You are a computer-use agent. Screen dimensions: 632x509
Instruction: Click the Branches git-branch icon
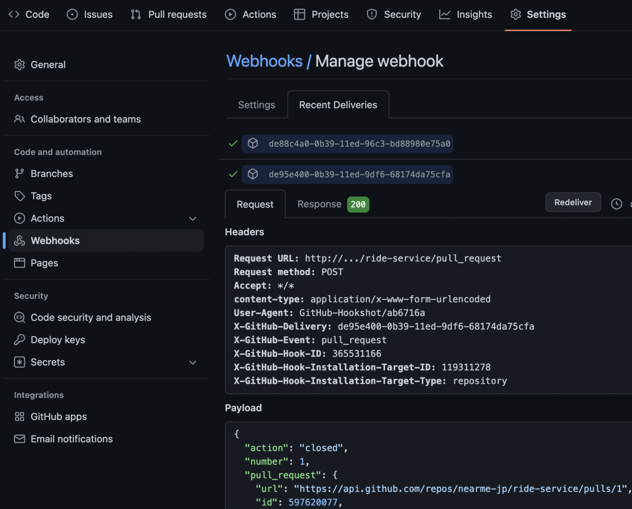(x=19, y=174)
